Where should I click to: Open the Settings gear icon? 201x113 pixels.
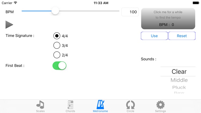[161, 105]
